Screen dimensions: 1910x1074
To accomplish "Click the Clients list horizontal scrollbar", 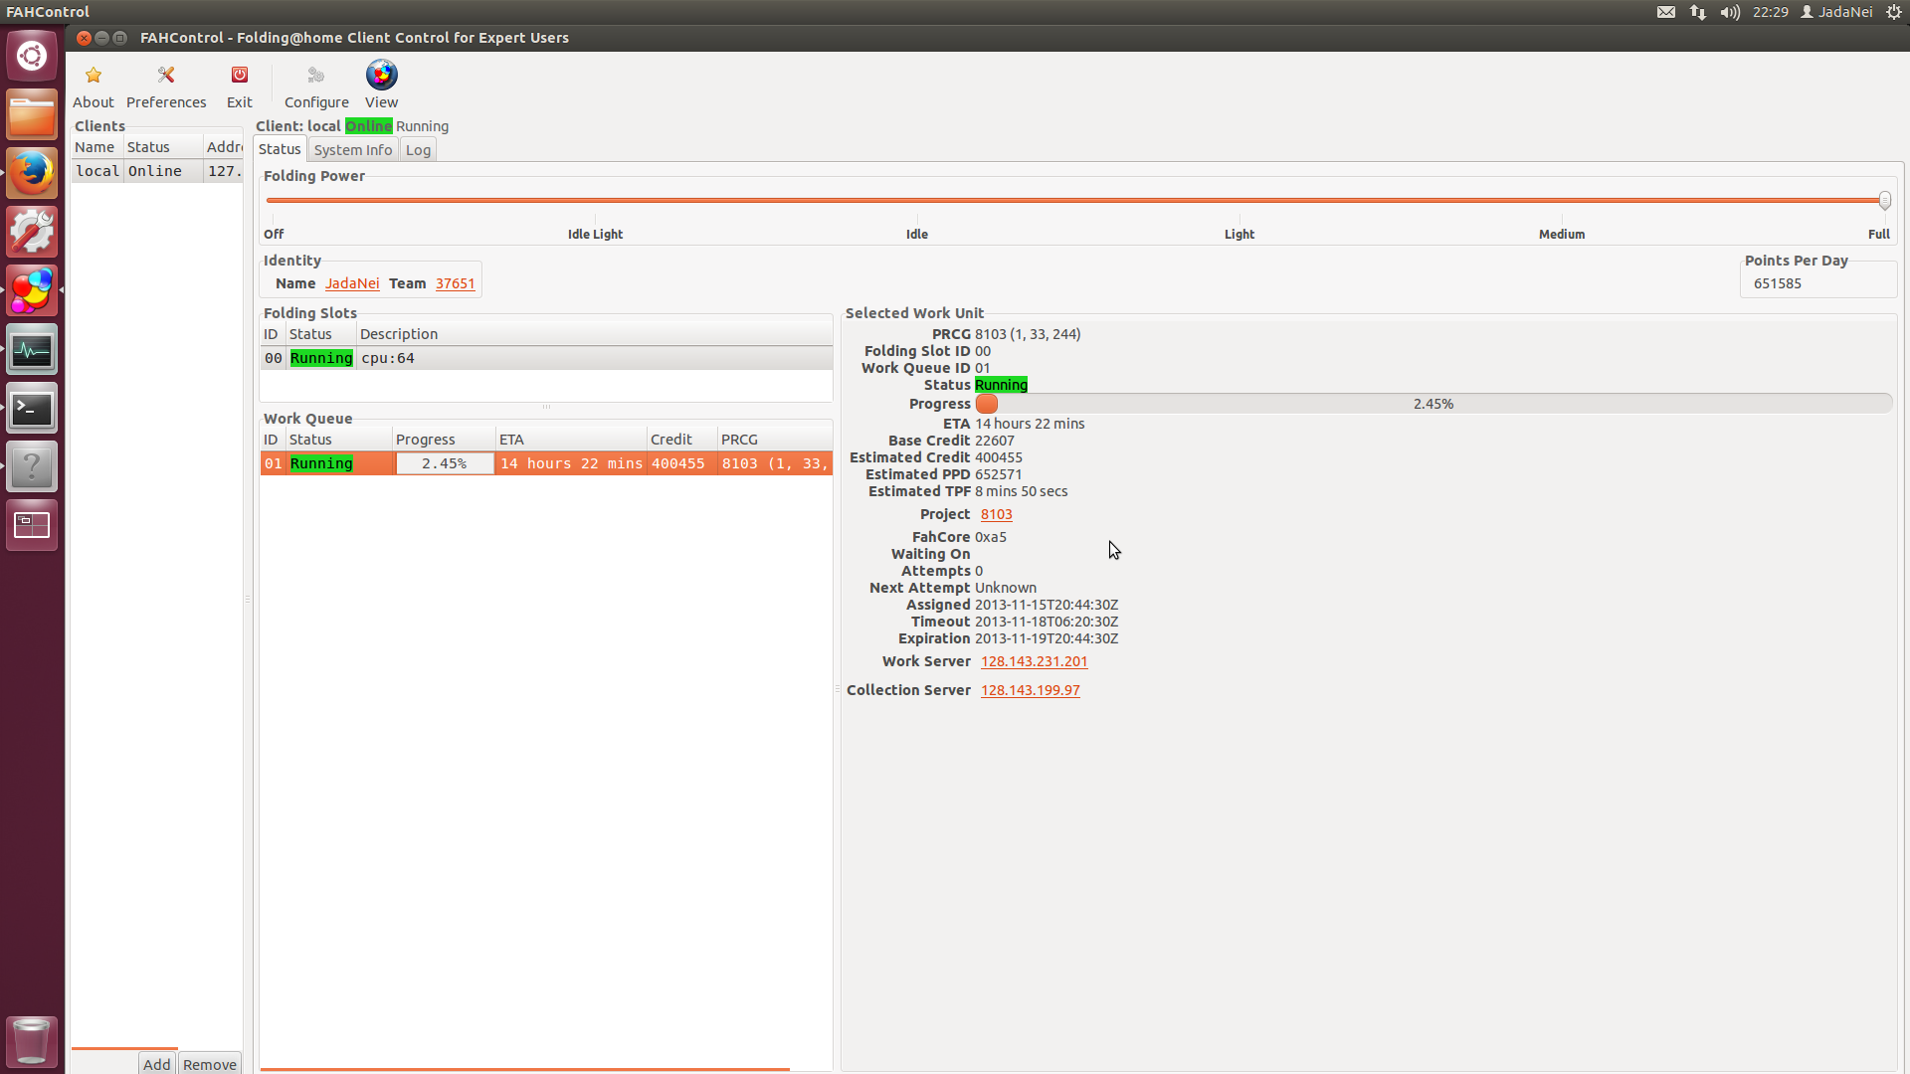I will click(x=124, y=1048).
